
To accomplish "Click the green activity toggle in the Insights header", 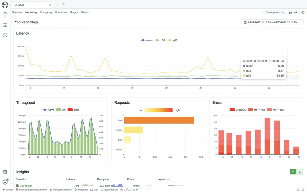I will click(x=293, y=172).
